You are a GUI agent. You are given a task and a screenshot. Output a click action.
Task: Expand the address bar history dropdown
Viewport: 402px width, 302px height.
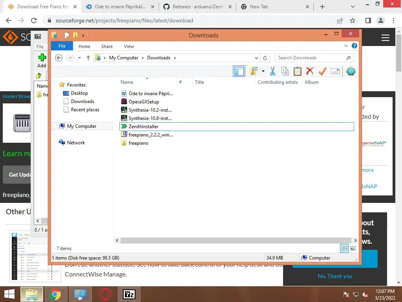256,58
